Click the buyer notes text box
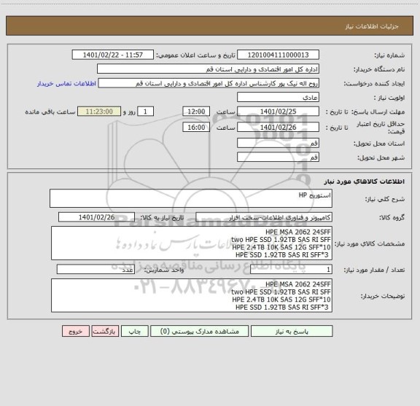The width and height of the screenshot is (420, 406). 192,295
